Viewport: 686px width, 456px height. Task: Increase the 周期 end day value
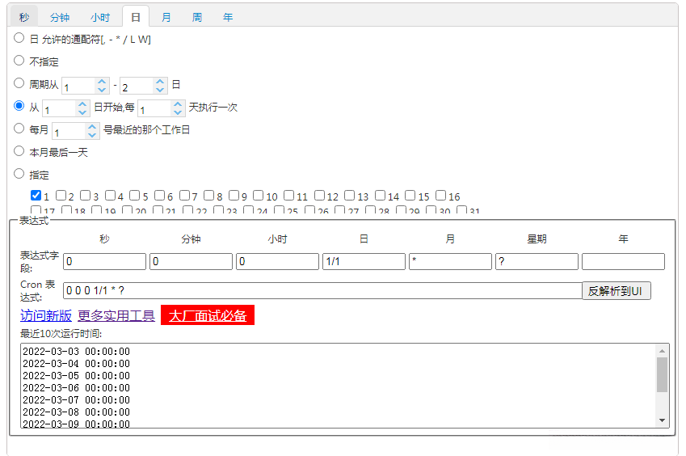160,82
